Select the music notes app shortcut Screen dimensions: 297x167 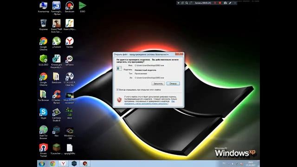click(x=70, y=25)
